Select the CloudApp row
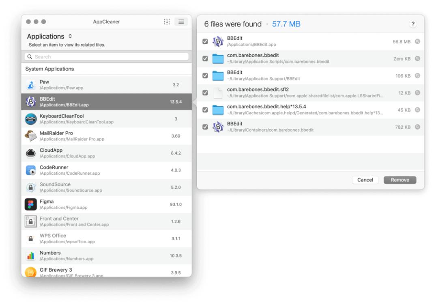 pyautogui.click(x=106, y=153)
